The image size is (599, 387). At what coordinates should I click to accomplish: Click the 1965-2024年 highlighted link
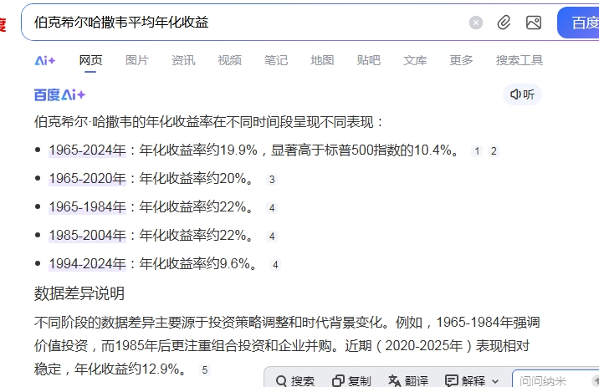pos(87,150)
